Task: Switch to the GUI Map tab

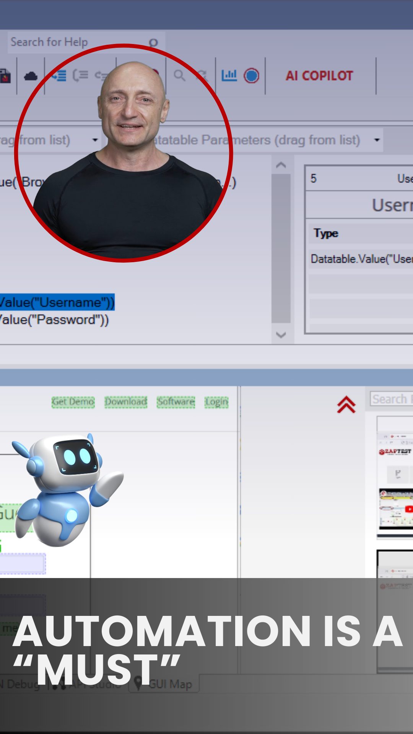Action: tap(164, 684)
